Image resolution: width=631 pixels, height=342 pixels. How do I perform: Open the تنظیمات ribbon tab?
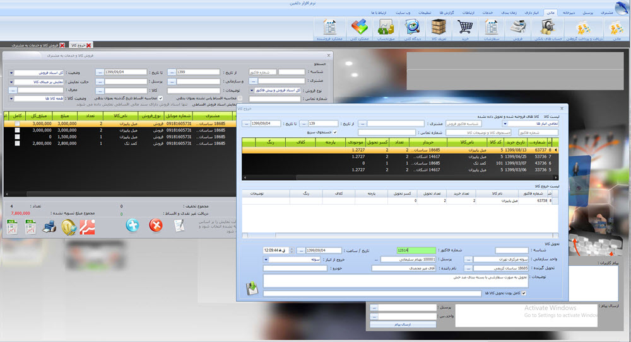424,13
